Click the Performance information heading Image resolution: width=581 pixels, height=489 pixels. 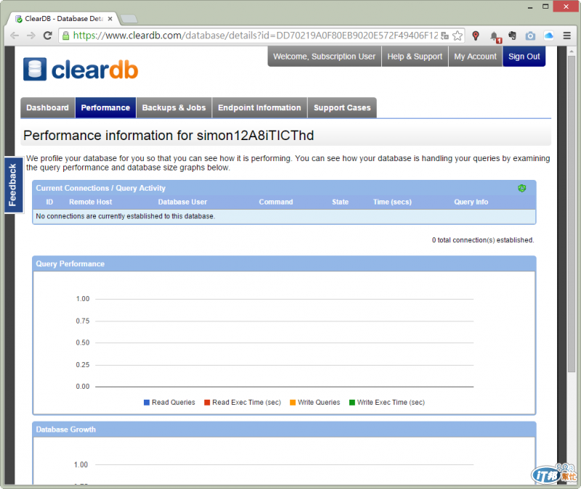[168, 136]
